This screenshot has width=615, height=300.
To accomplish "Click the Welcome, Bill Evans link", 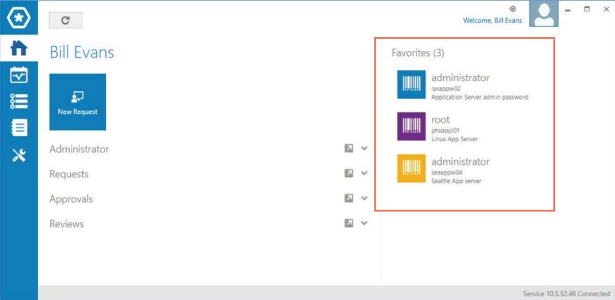I will 492,21.
